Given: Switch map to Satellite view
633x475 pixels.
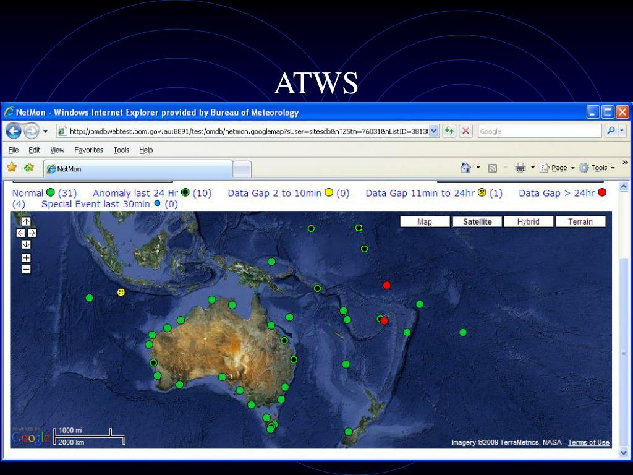Looking at the screenshot, I should [477, 221].
